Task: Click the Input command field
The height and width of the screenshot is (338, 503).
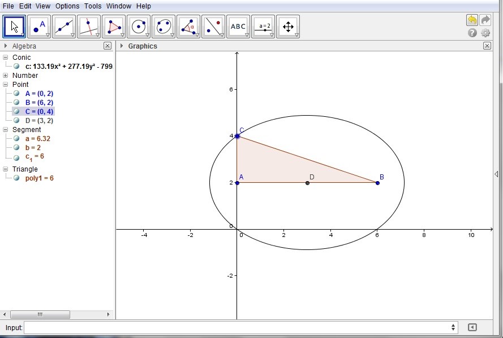Action: point(238,327)
